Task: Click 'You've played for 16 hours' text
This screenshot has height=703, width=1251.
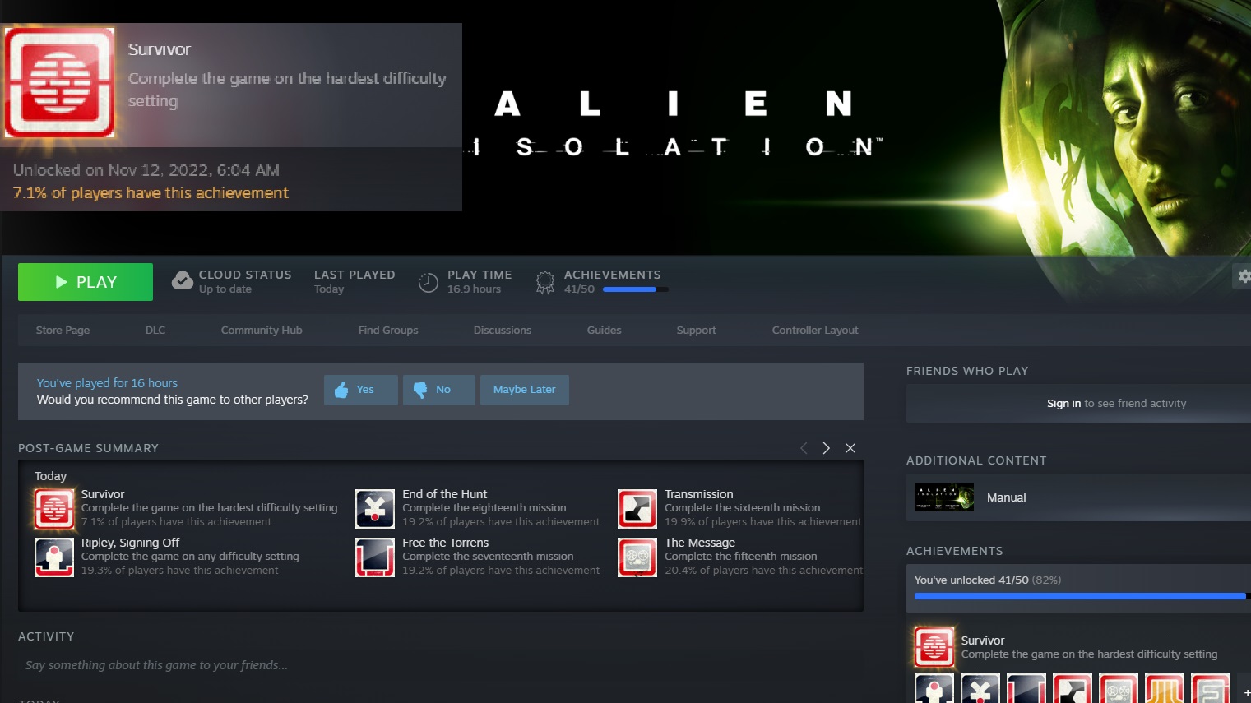Action: tap(107, 383)
